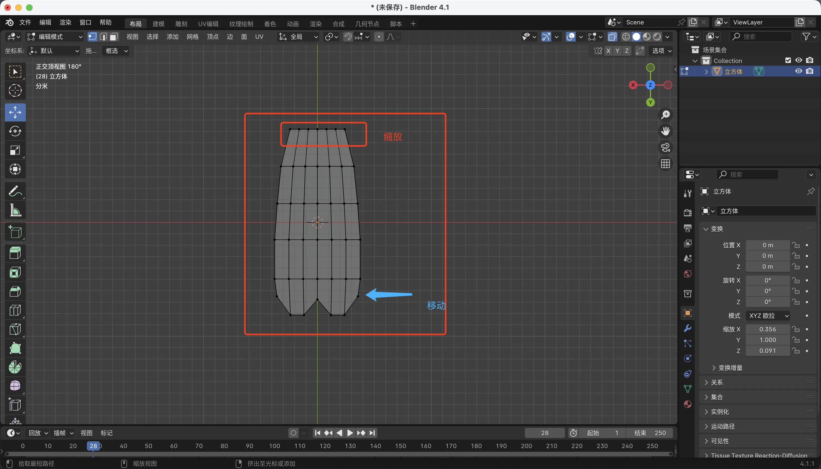Image resolution: width=821 pixels, height=469 pixels.
Task: Open the 网格 menu
Action: 192,37
